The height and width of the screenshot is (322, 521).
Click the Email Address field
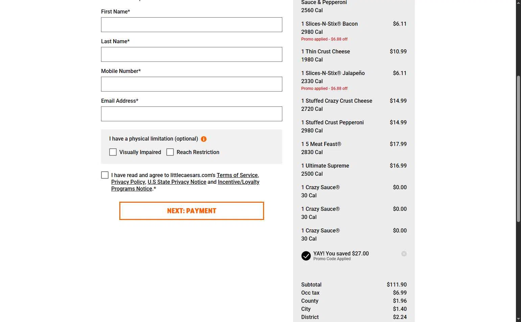coord(191,114)
